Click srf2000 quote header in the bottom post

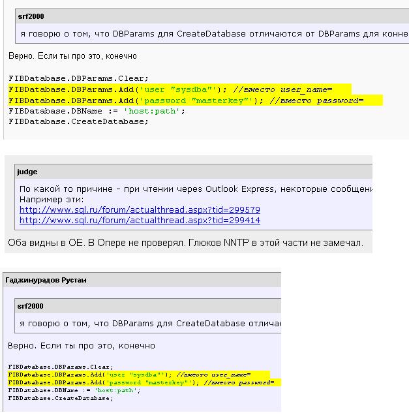(31, 305)
